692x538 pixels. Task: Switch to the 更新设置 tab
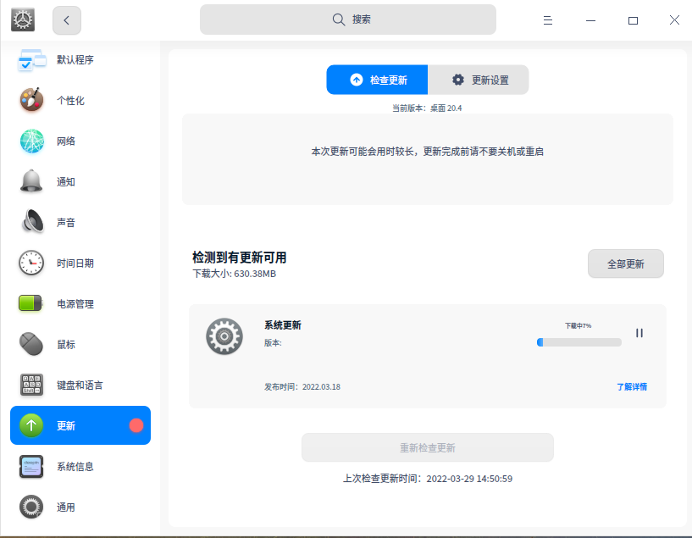(x=479, y=79)
